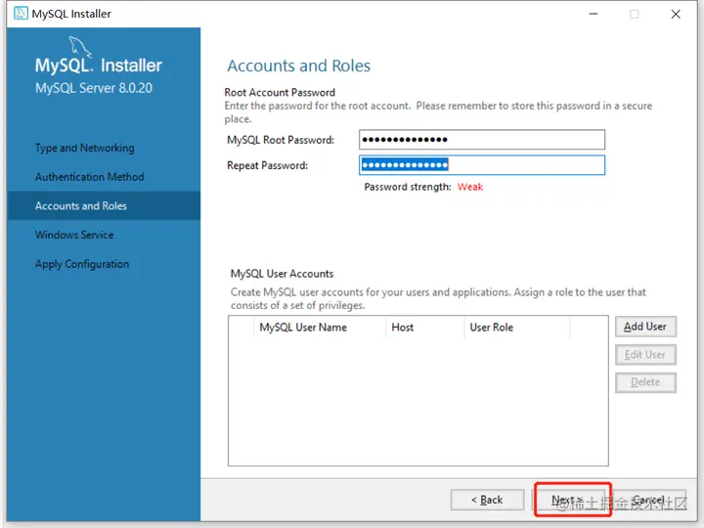Image resolution: width=704 pixels, height=528 pixels.
Task: Select Accounts and Roles step
Action: (x=104, y=205)
